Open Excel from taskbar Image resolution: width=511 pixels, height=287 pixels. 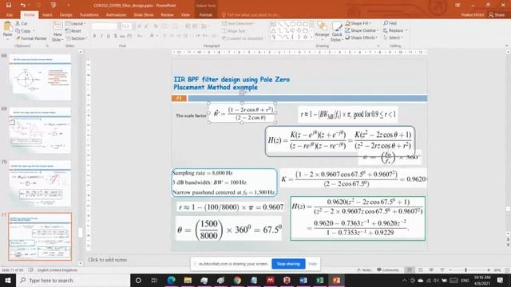320,280
